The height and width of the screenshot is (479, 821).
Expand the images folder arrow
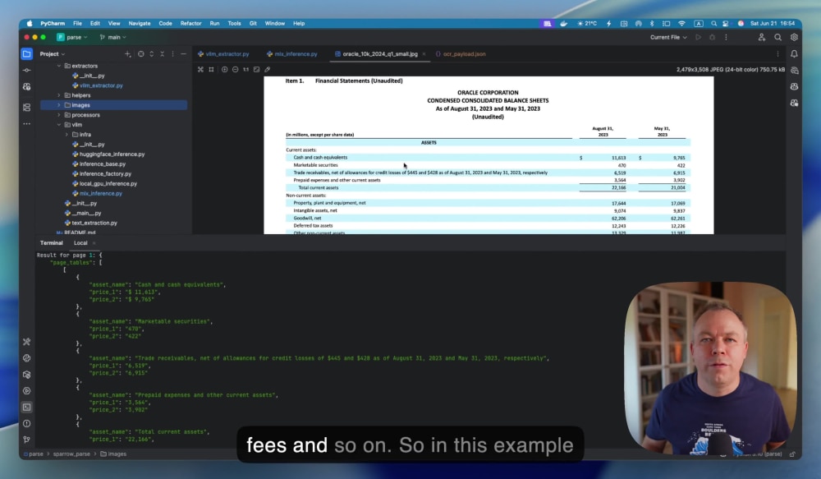click(x=59, y=105)
